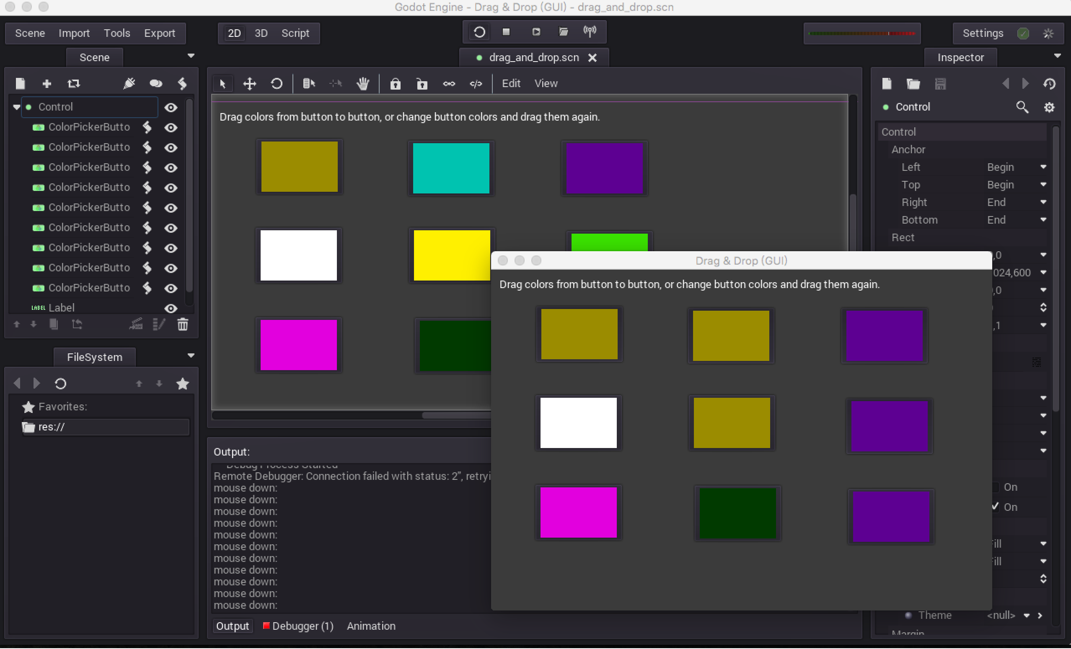Click the lock selected object icon
Viewport: 1071px width, 649px height.
pyautogui.click(x=395, y=83)
